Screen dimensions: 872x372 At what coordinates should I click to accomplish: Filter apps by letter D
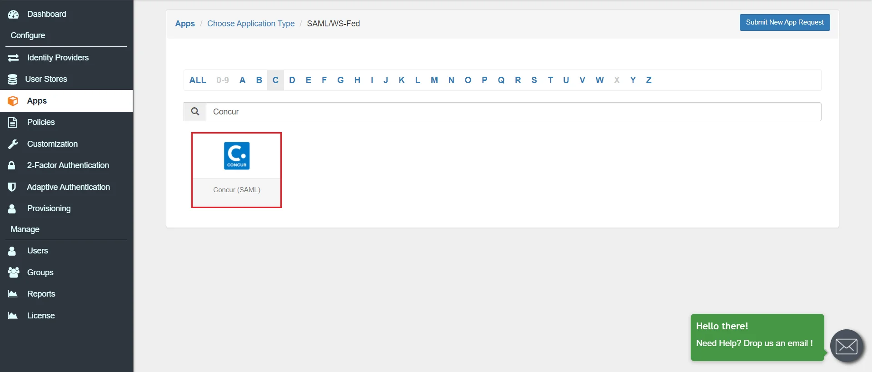click(292, 80)
